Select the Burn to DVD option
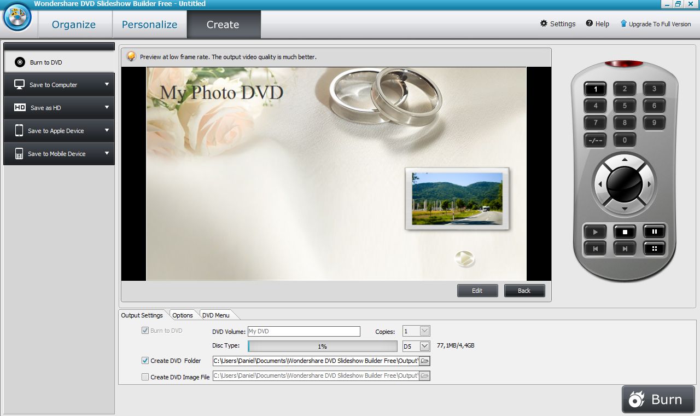Screen dimensions: 700x416 click(59, 62)
